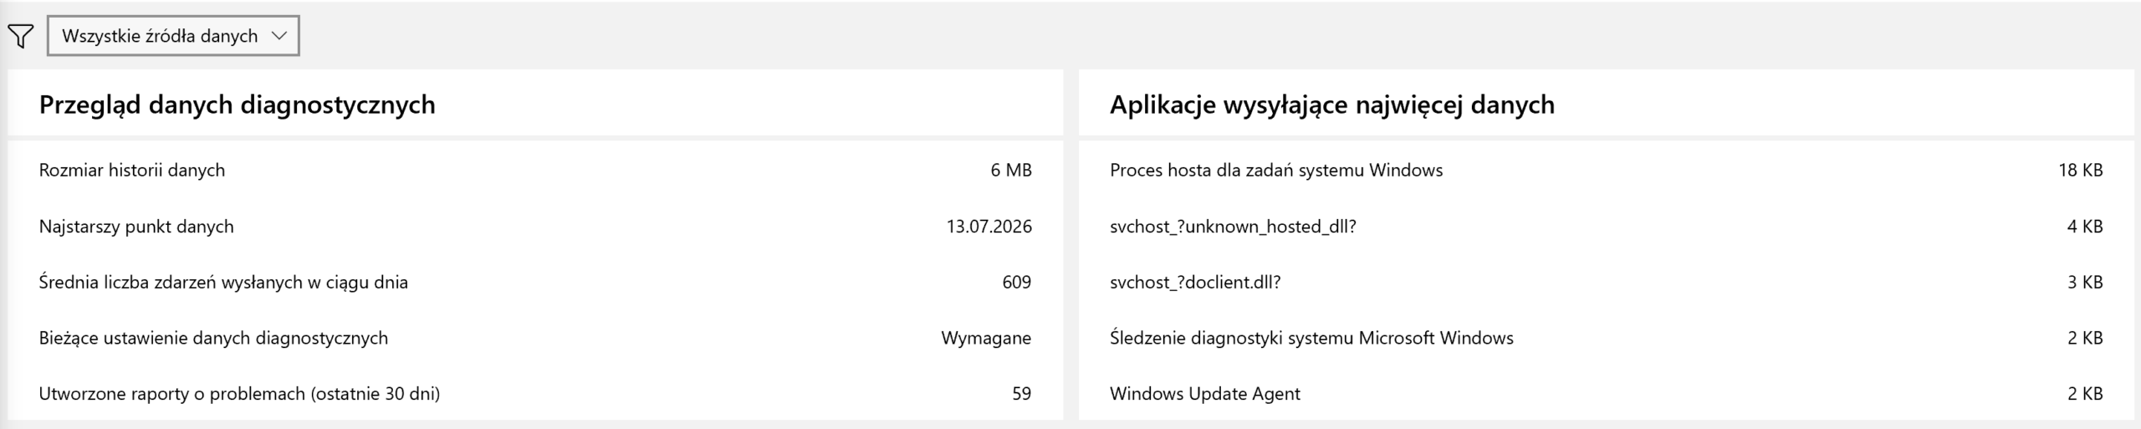Click the Wymagane setting value

[x=986, y=338]
